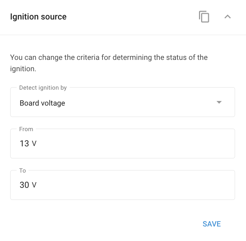The image size is (246, 241).
Task: Collapse the Ignition source section
Action: pos(228,17)
